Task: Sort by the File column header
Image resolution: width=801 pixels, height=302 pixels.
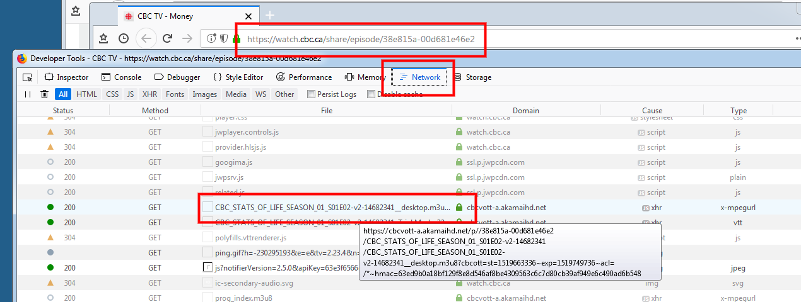Action: coord(326,110)
